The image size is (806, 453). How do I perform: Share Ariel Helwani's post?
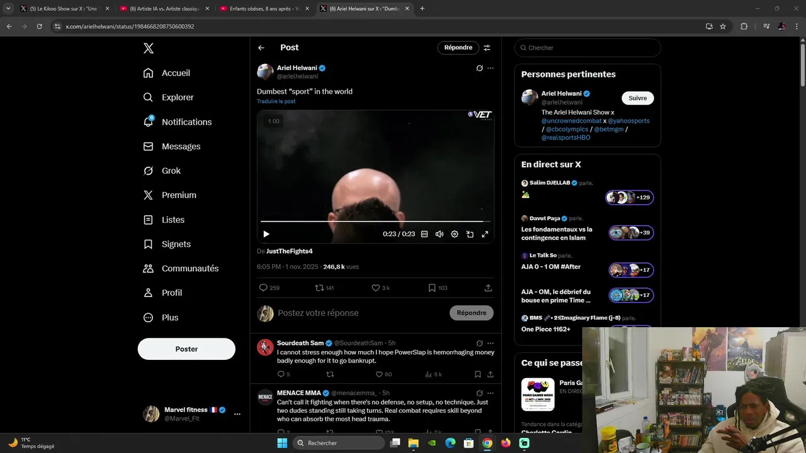pyautogui.click(x=488, y=288)
